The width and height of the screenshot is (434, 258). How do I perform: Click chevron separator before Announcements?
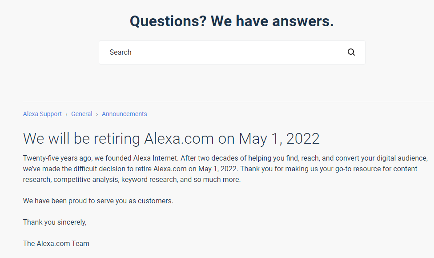point(97,114)
